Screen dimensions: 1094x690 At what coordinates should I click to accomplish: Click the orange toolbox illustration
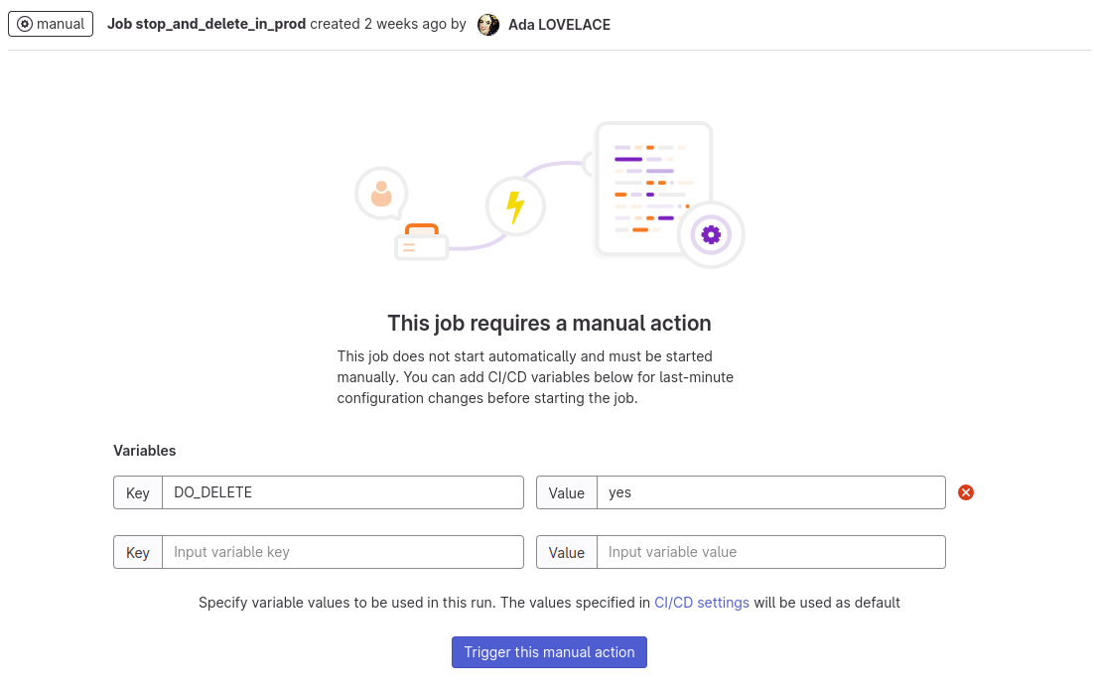point(422,240)
